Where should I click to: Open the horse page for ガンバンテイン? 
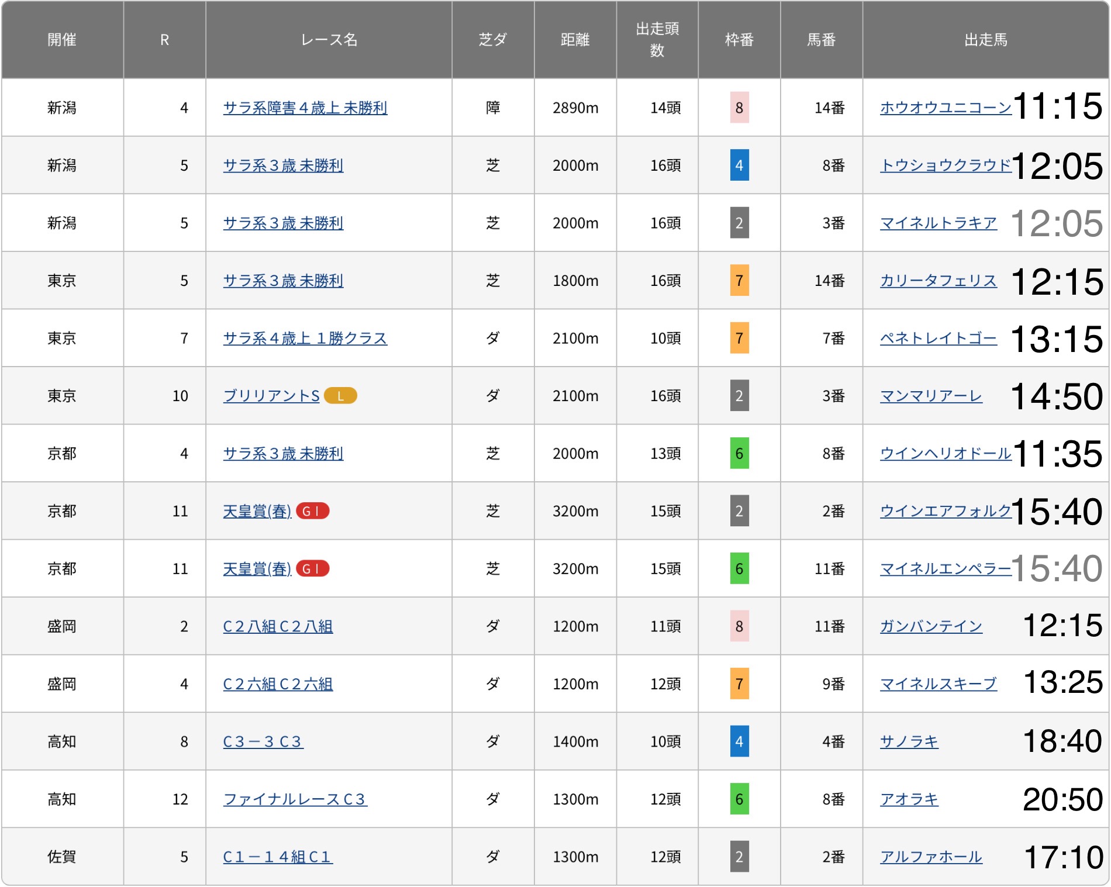tap(931, 626)
